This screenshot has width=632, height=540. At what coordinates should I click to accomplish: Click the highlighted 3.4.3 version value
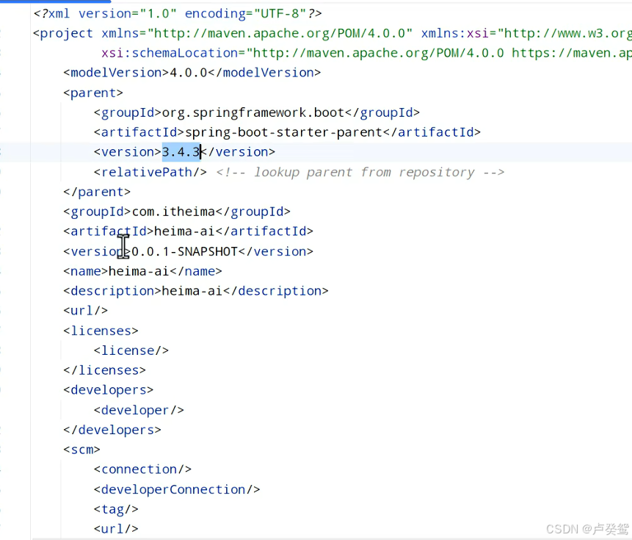coord(181,152)
